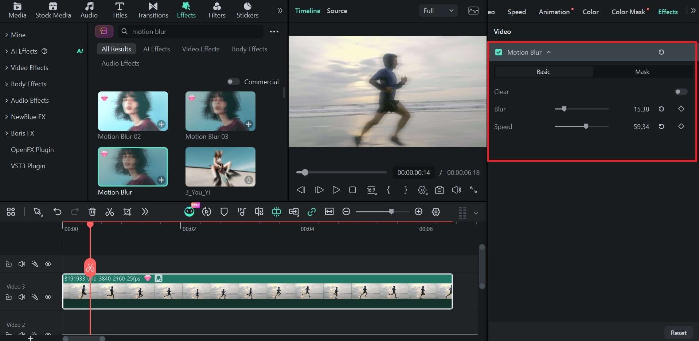Screen dimensions: 699x341
Task: Add a marker with shield icon
Action: point(224,212)
